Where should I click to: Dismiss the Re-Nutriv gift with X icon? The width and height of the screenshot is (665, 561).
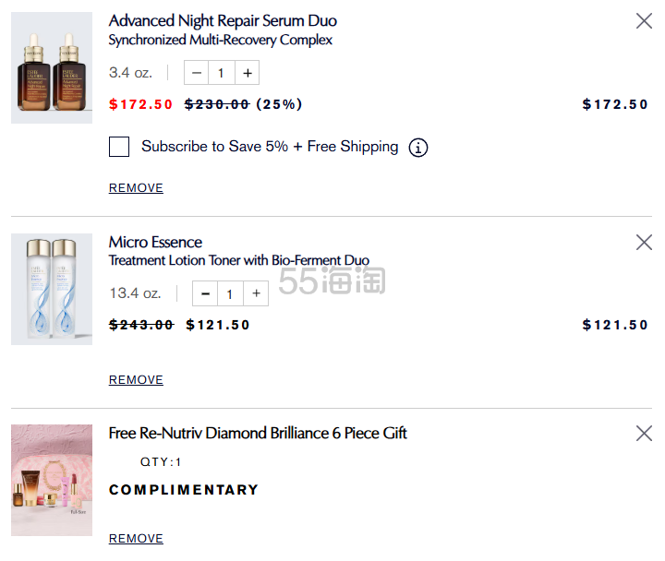644,434
